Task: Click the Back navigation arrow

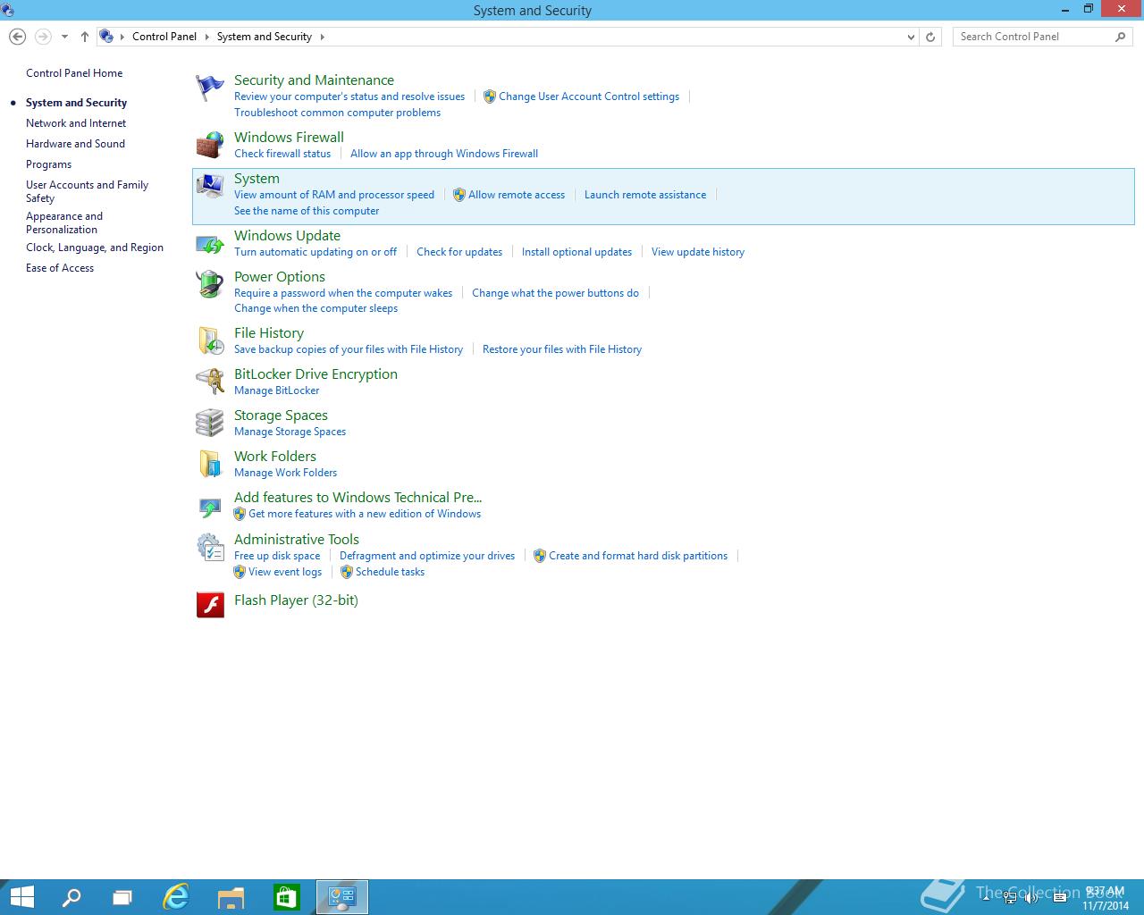Action: pyautogui.click(x=17, y=37)
